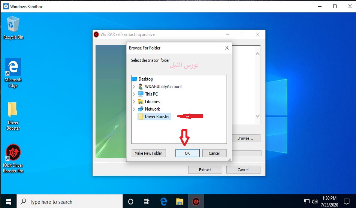The image size is (356, 208).
Task: Click the volume speaker tray icon
Action: [x=314, y=202]
